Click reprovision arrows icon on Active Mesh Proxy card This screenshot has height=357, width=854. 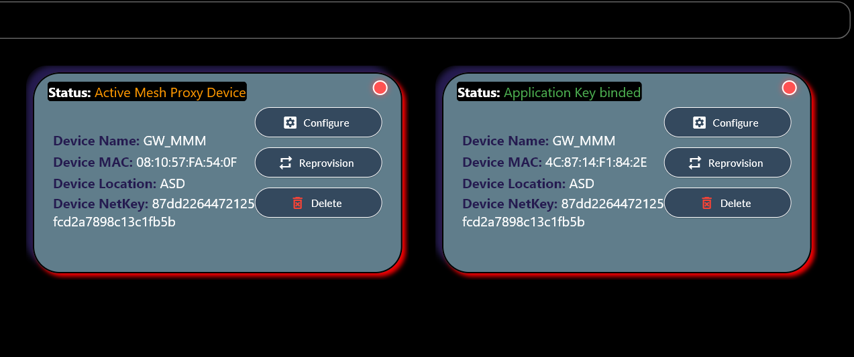(286, 163)
